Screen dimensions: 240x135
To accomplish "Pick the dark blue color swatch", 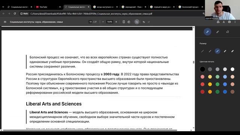I will point(225,91).
